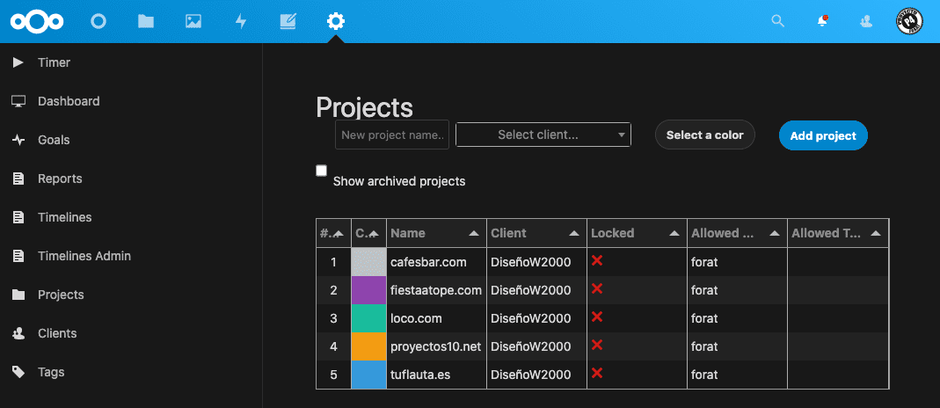The image size is (940, 408).
Task: Enable Show archived projects checkbox
Action: coord(322,171)
